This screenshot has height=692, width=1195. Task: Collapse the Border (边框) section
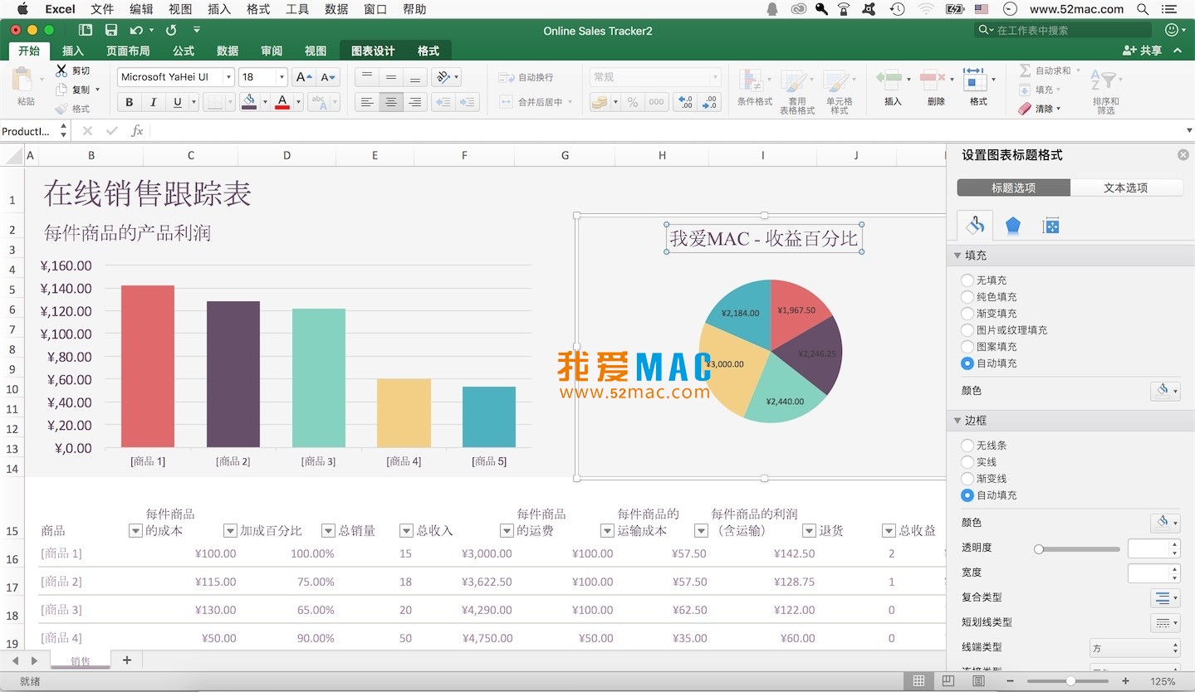tap(957, 421)
